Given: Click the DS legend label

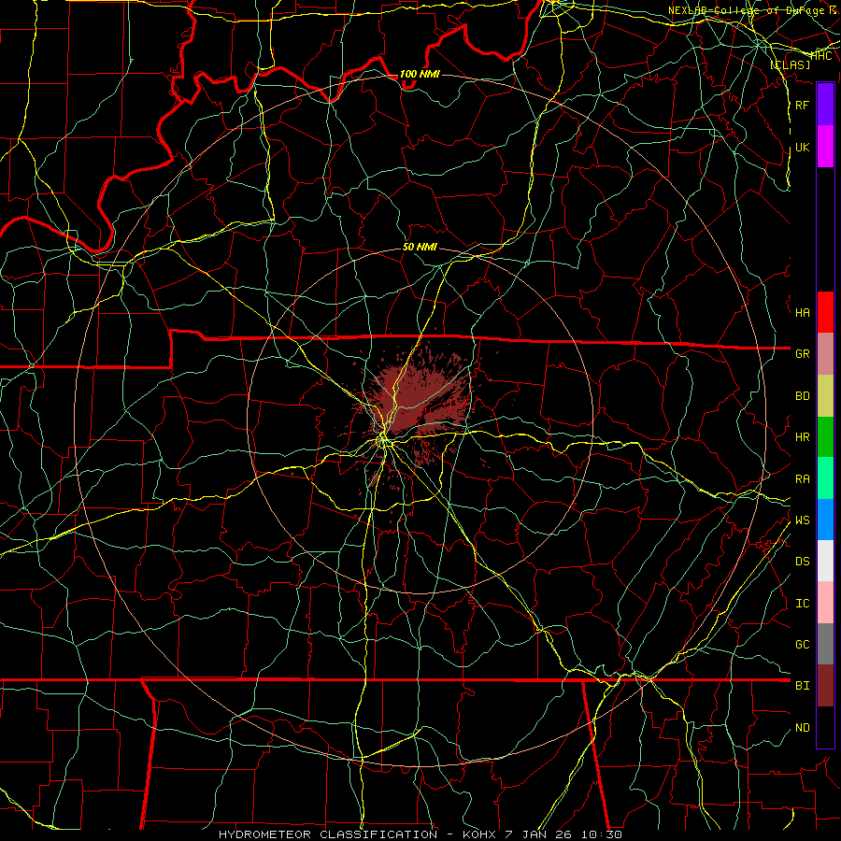Looking at the screenshot, I should pos(803,562).
